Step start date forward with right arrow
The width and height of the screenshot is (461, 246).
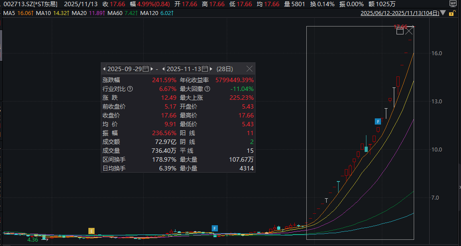click(152, 69)
